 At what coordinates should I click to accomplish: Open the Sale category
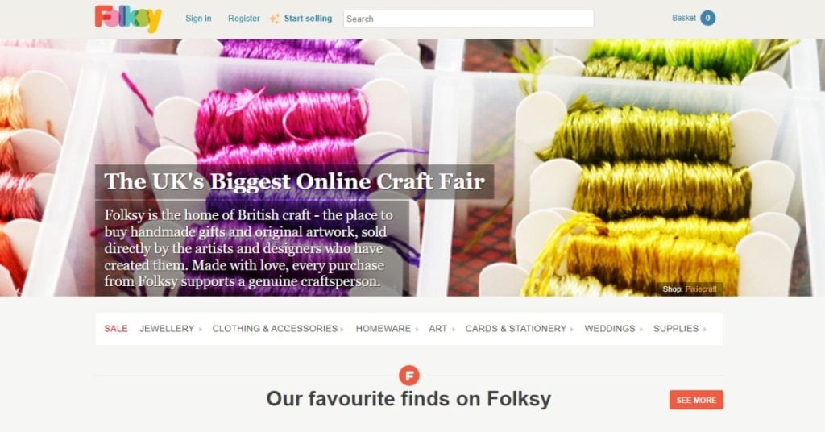pos(116,329)
